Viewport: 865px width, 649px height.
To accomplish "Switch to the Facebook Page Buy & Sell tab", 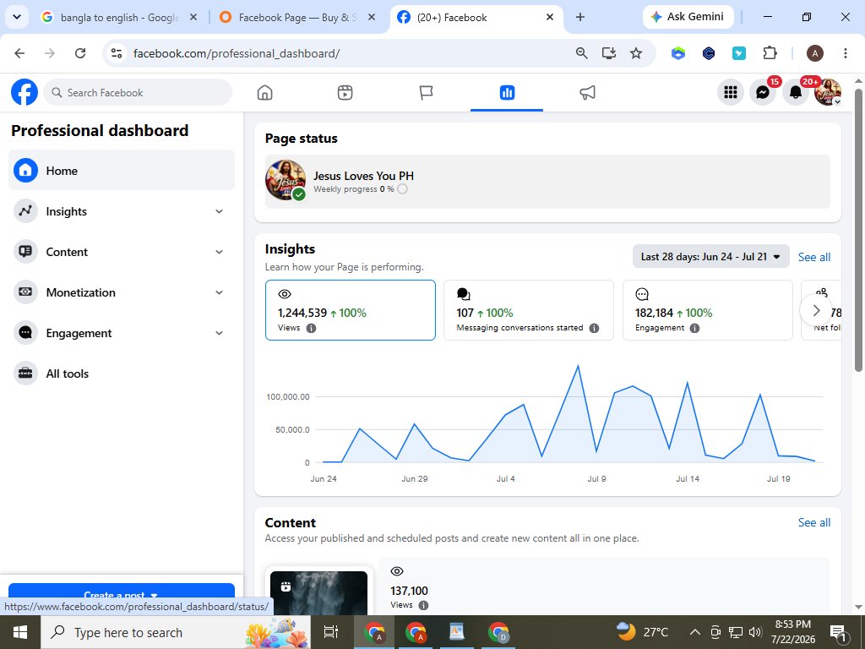I will coord(298,17).
